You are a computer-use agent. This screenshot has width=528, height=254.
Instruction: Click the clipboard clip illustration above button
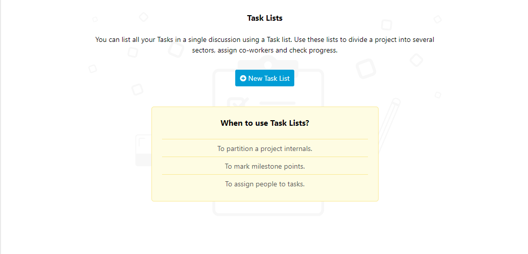point(268,63)
